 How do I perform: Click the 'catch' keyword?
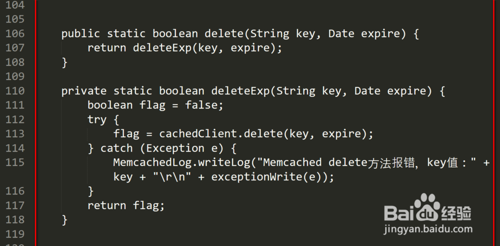pos(116,148)
